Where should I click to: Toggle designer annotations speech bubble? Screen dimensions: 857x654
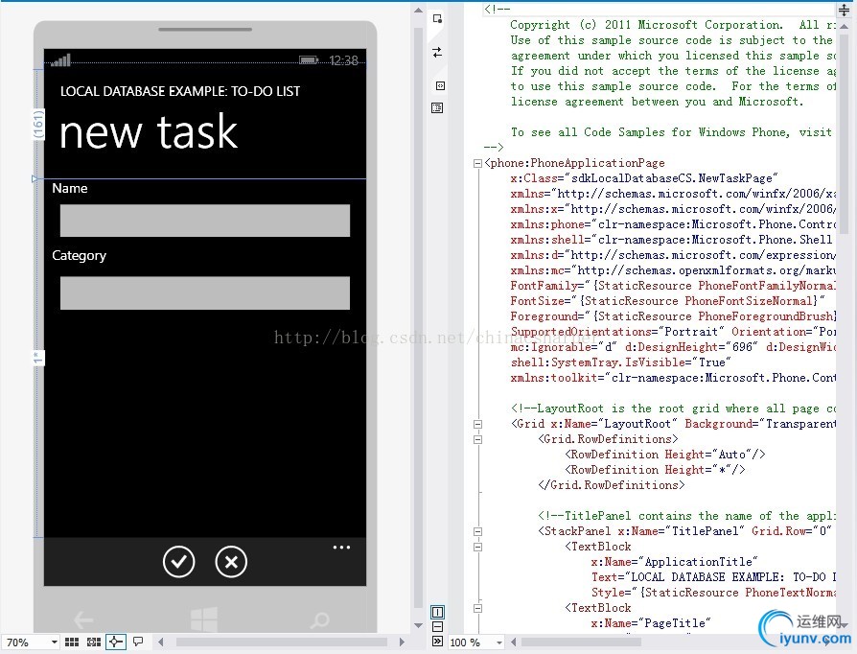138,642
